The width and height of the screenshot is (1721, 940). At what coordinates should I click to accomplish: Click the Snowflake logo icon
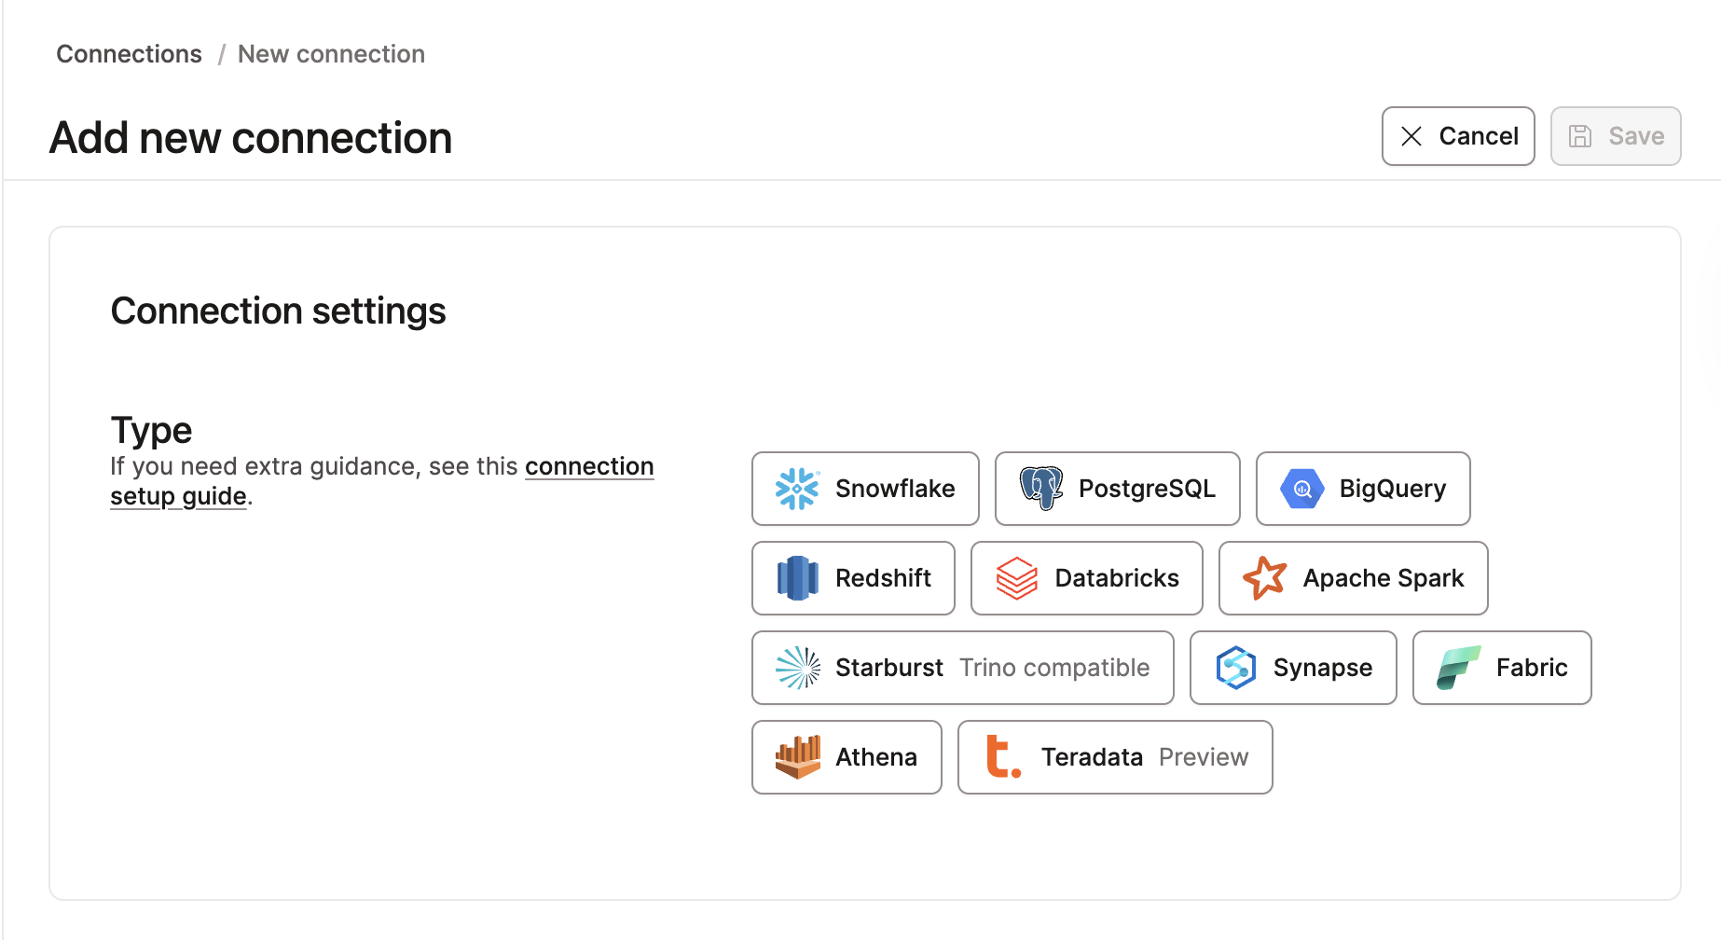(x=797, y=489)
